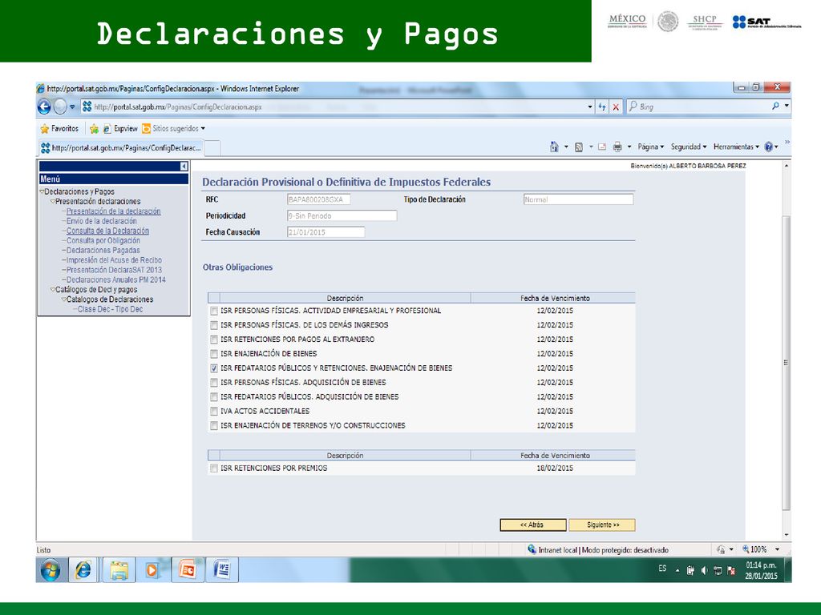This screenshot has width=821, height=615.
Task: Open Favoritos star button
Action: 59,128
